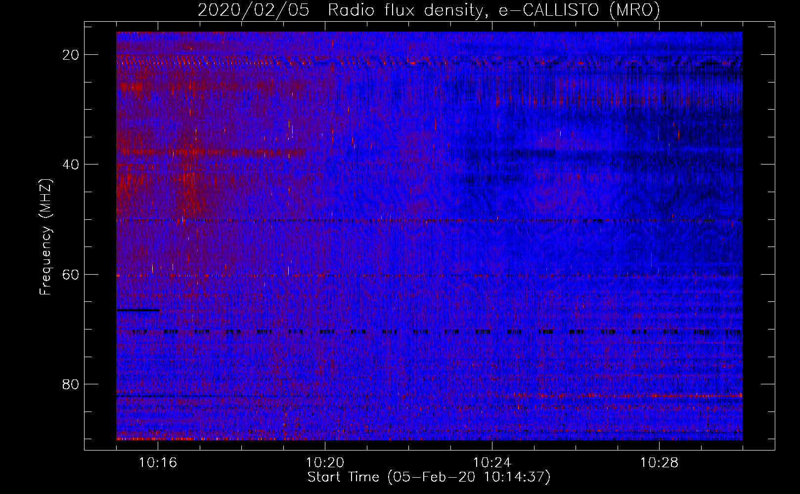Image resolution: width=800 pixels, height=494 pixels.
Task: Select the 'Frequency (MHZ)' y-axis label
Action: (x=45, y=237)
